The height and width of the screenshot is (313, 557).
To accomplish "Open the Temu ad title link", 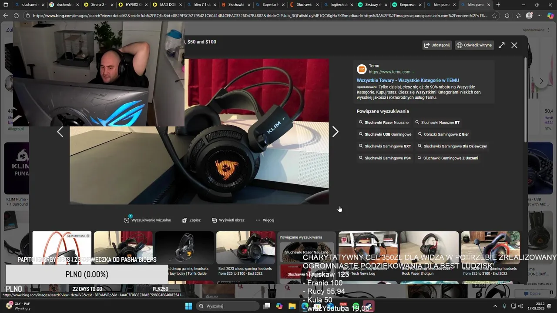I will [x=408, y=80].
